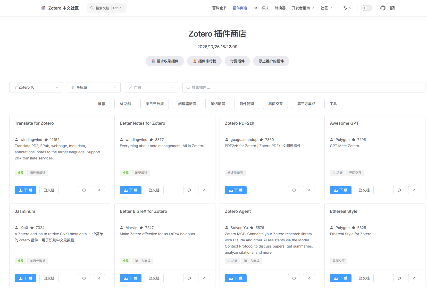Click the 请求收录插件 button

(165, 61)
